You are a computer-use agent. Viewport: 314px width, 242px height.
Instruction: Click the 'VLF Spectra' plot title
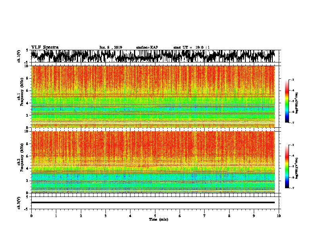tap(45, 47)
